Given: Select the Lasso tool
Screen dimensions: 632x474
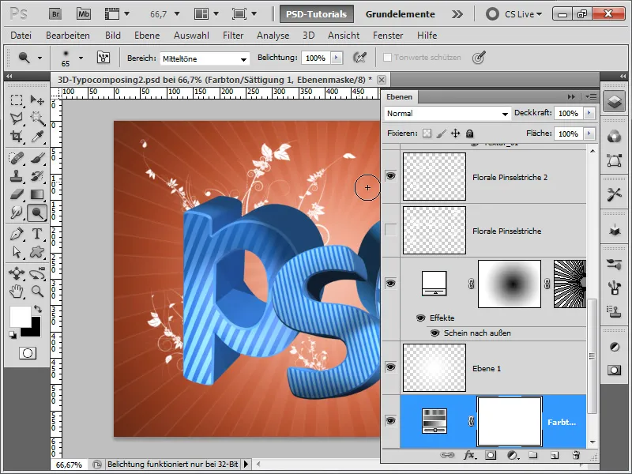Looking at the screenshot, I should tap(17, 118).
